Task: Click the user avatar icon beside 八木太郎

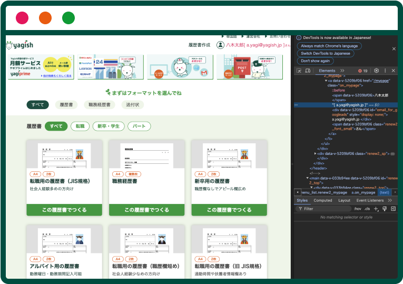Action: (220, 45)
